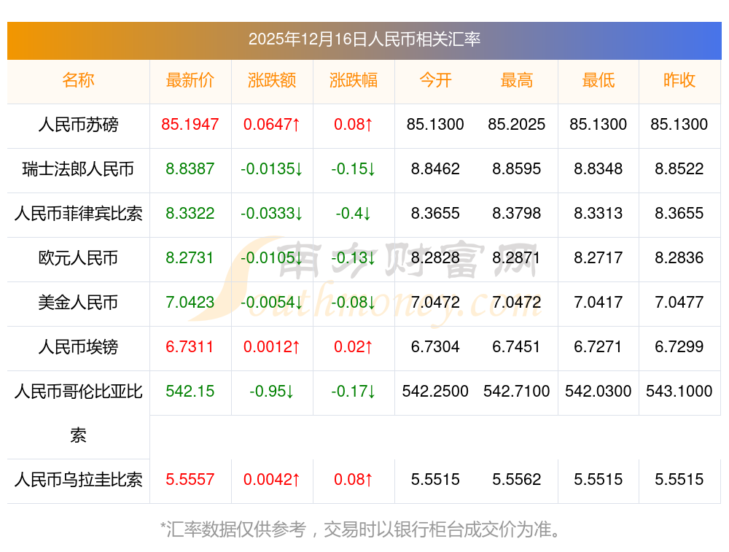Select the 涨跌额 column header
The image size is (729, 552).
click(272, 80)
